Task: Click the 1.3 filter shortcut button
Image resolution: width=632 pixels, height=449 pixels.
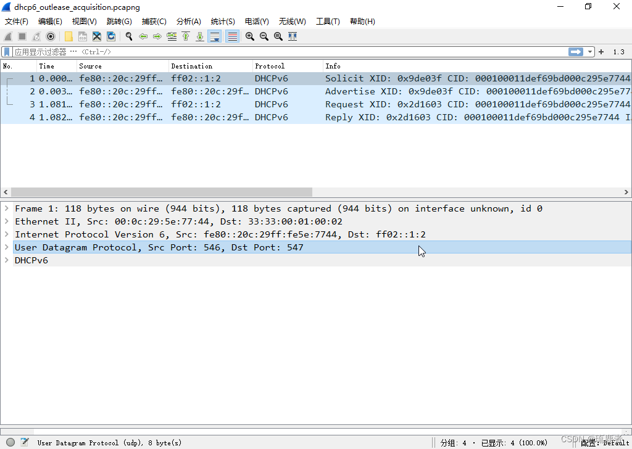Action: (618, 52)
